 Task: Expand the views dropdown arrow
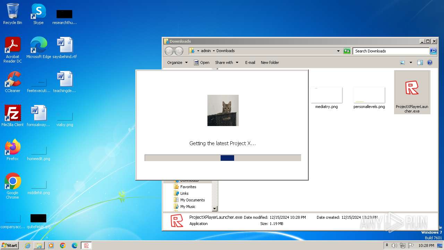point(411,62)
